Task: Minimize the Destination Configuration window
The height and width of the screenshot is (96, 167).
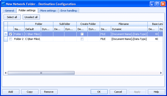Action: pos(152,4)
